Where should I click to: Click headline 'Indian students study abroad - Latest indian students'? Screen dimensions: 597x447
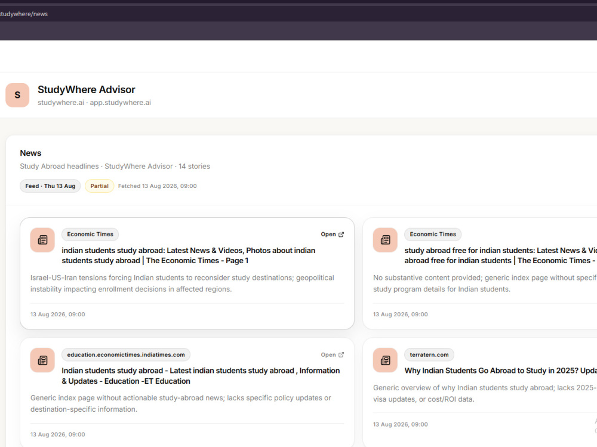(x=201, y=376)
